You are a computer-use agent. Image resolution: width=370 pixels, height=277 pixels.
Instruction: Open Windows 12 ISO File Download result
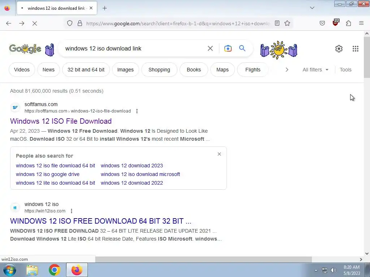(61, 121)
